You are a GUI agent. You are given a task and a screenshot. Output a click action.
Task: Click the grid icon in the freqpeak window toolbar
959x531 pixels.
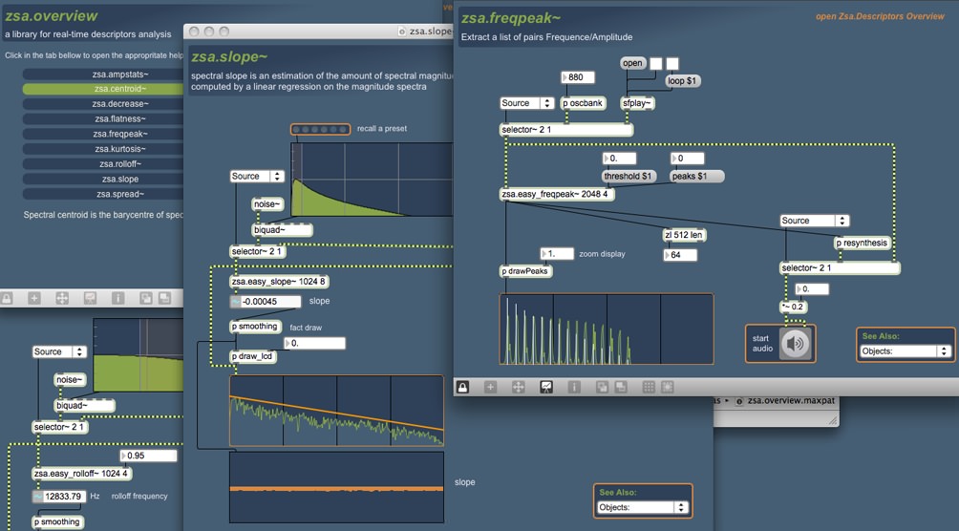649,387
